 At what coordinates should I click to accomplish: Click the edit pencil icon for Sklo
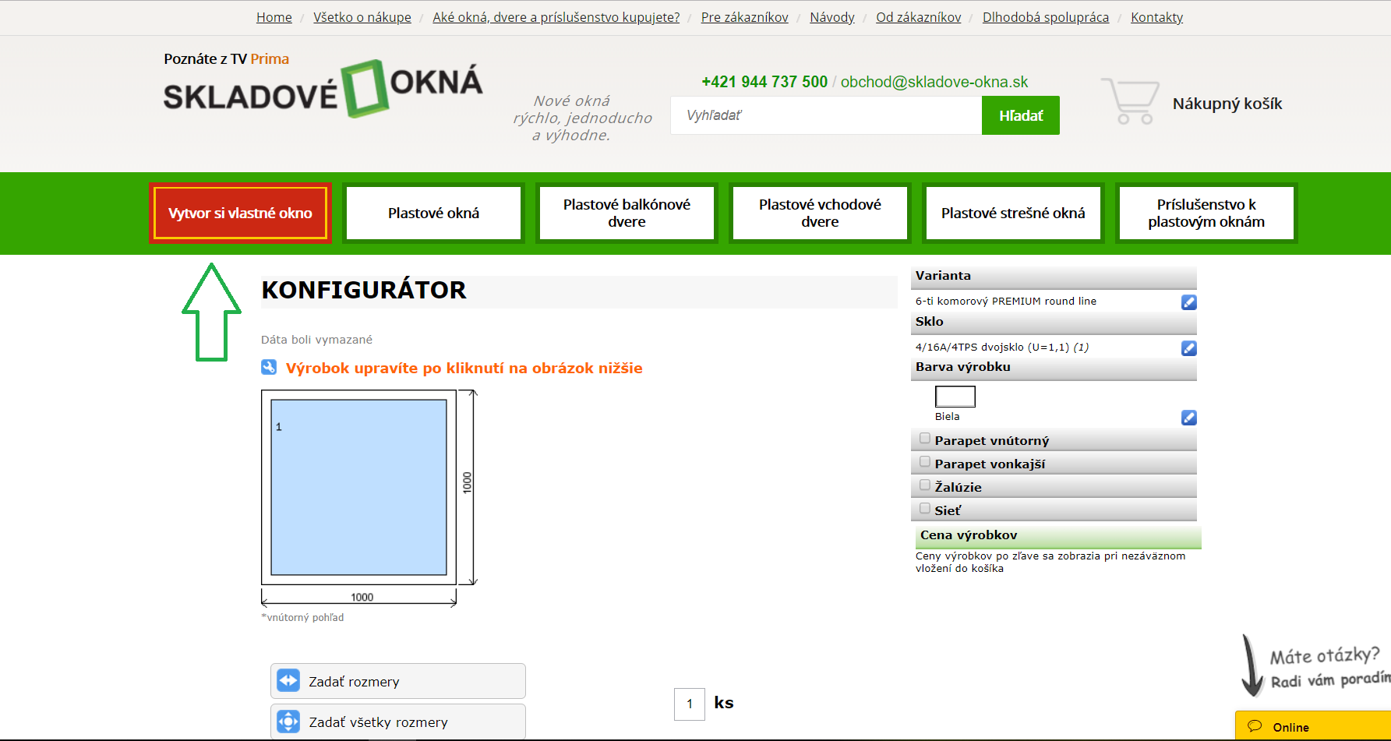tap(1188, 348)
